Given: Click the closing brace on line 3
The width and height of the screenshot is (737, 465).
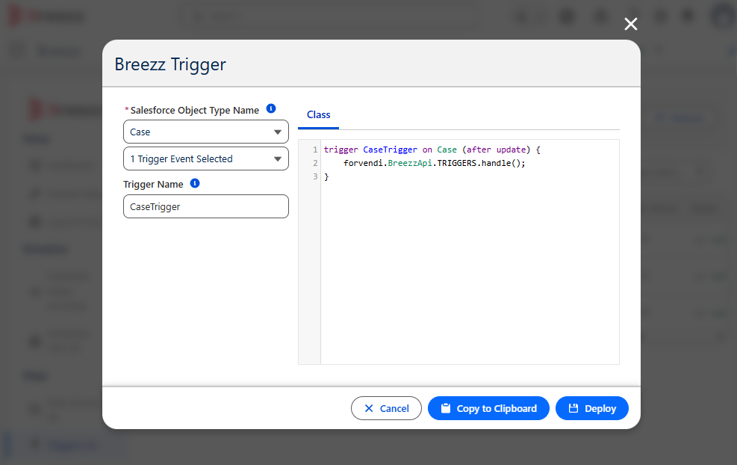Looking at the screenshot, I should point(326,177).
